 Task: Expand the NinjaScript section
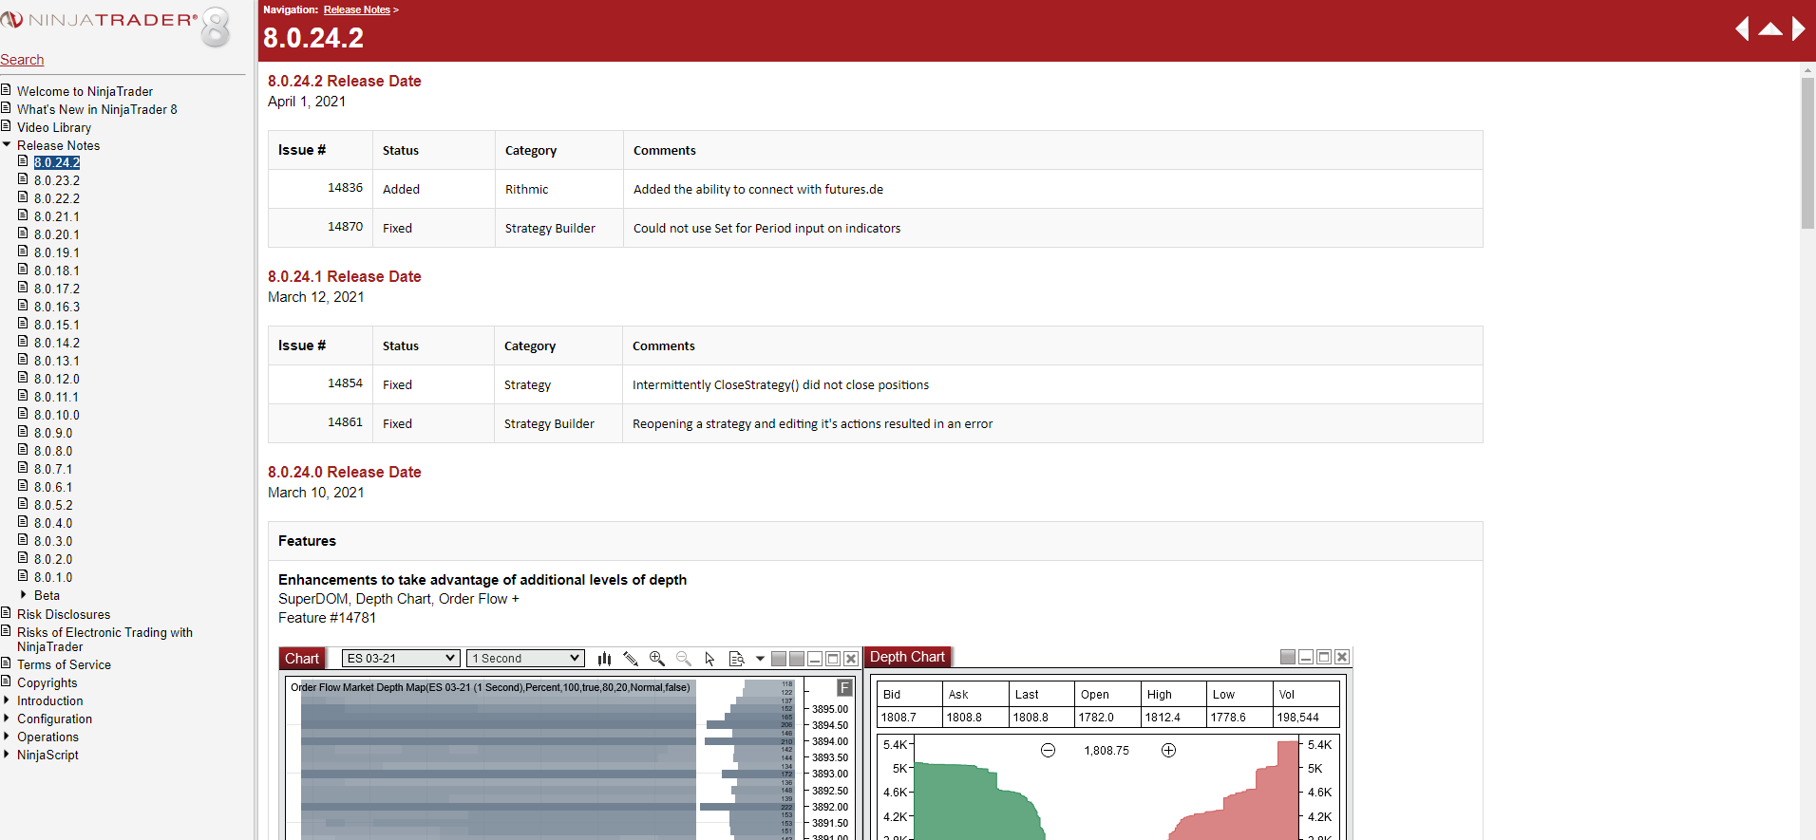pyautogui.click(x=7, y=754)
